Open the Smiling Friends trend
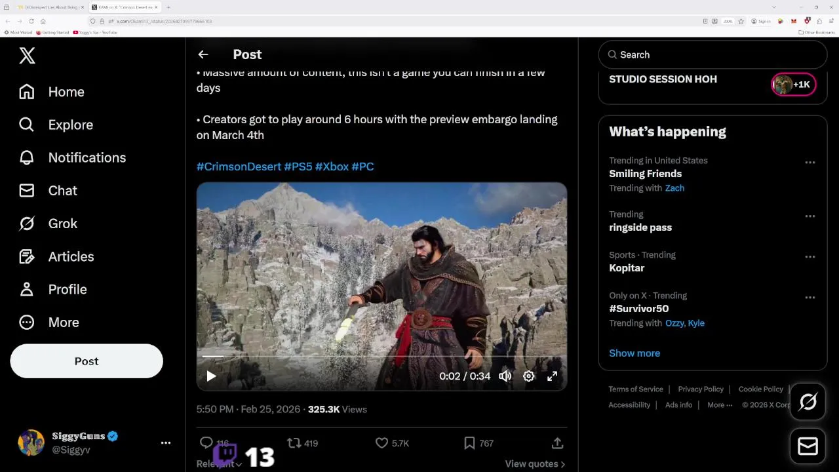 click(645, 174)
